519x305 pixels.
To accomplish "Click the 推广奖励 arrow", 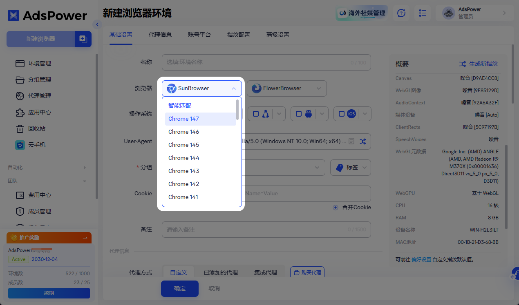I will [85, 238].
